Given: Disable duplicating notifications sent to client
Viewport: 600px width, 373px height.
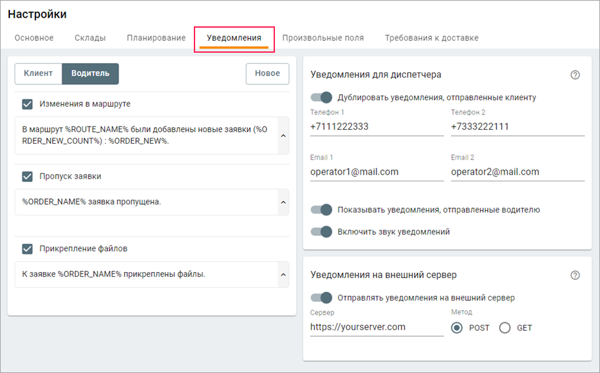Looking at the screenshot, I should (x=322, y=98).
